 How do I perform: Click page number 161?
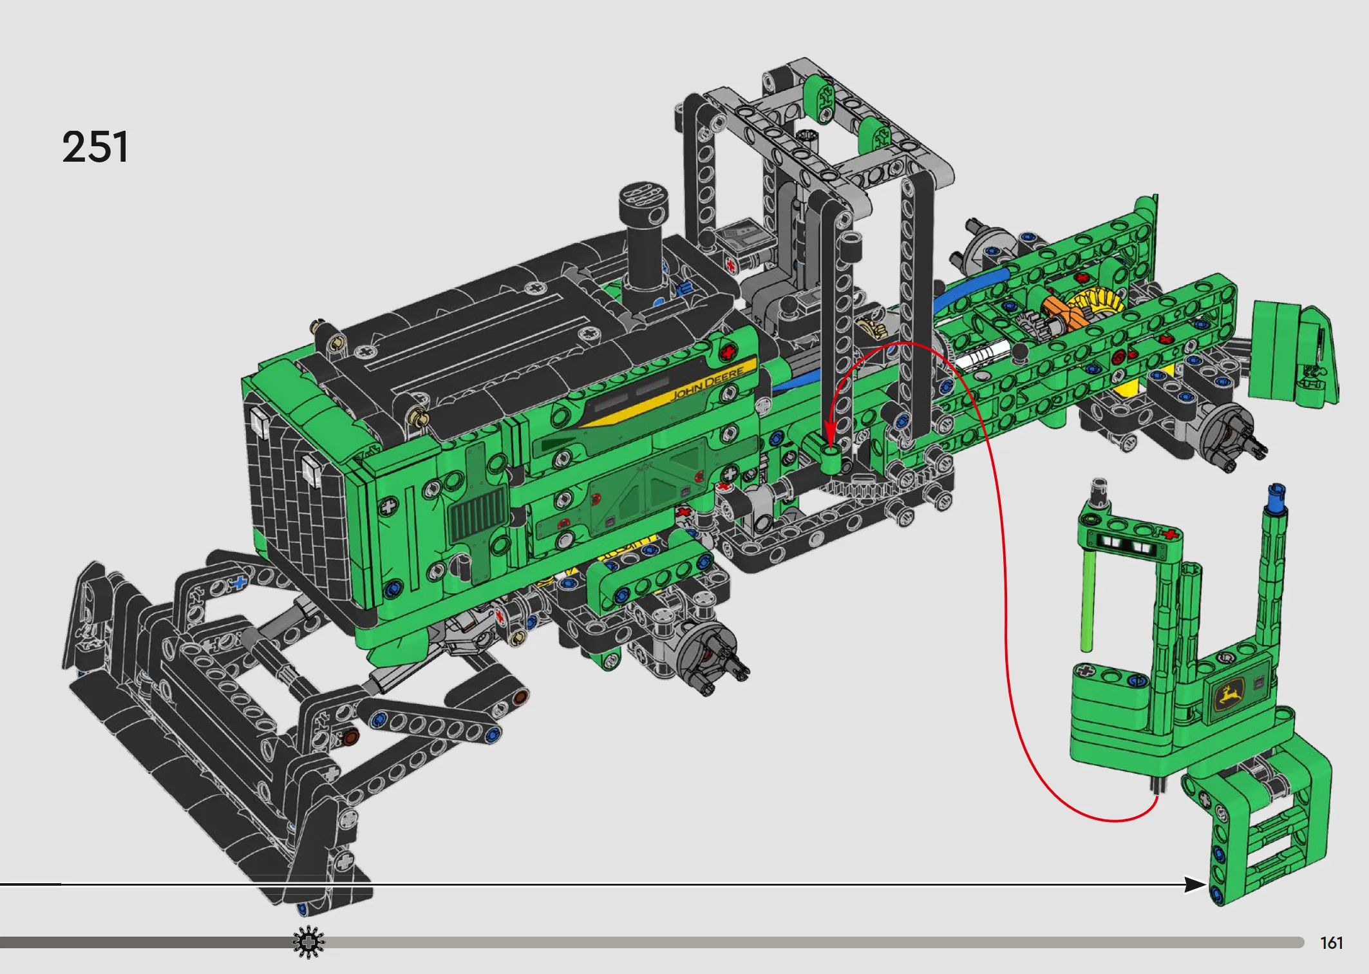pos(1332,943)
